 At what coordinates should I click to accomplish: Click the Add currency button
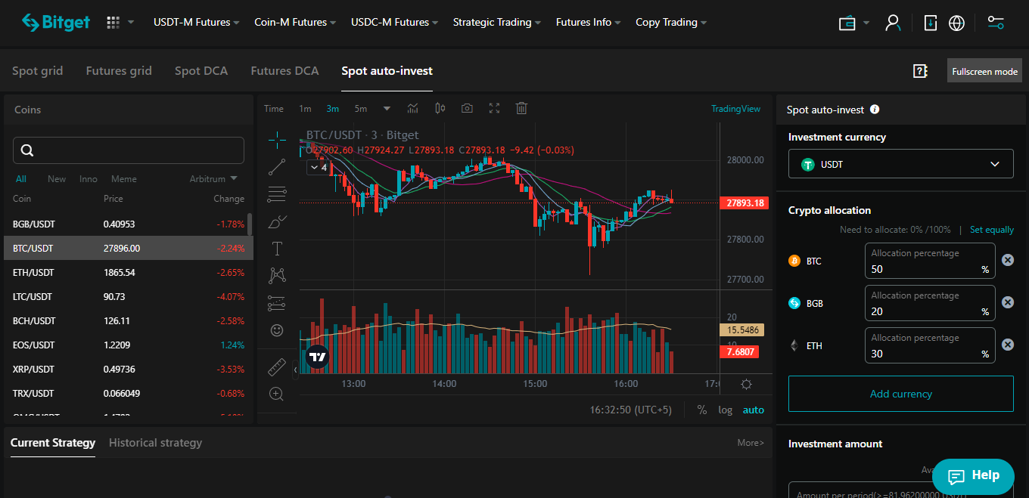click(x=900, y=394)
